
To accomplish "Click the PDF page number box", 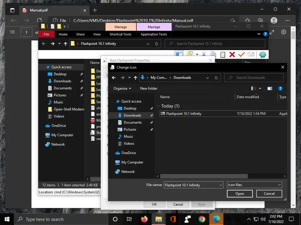I will (26, 32).
